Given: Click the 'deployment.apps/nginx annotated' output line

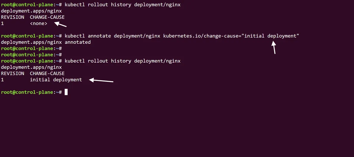Looking at the screenshot, I should click(46, 42).
